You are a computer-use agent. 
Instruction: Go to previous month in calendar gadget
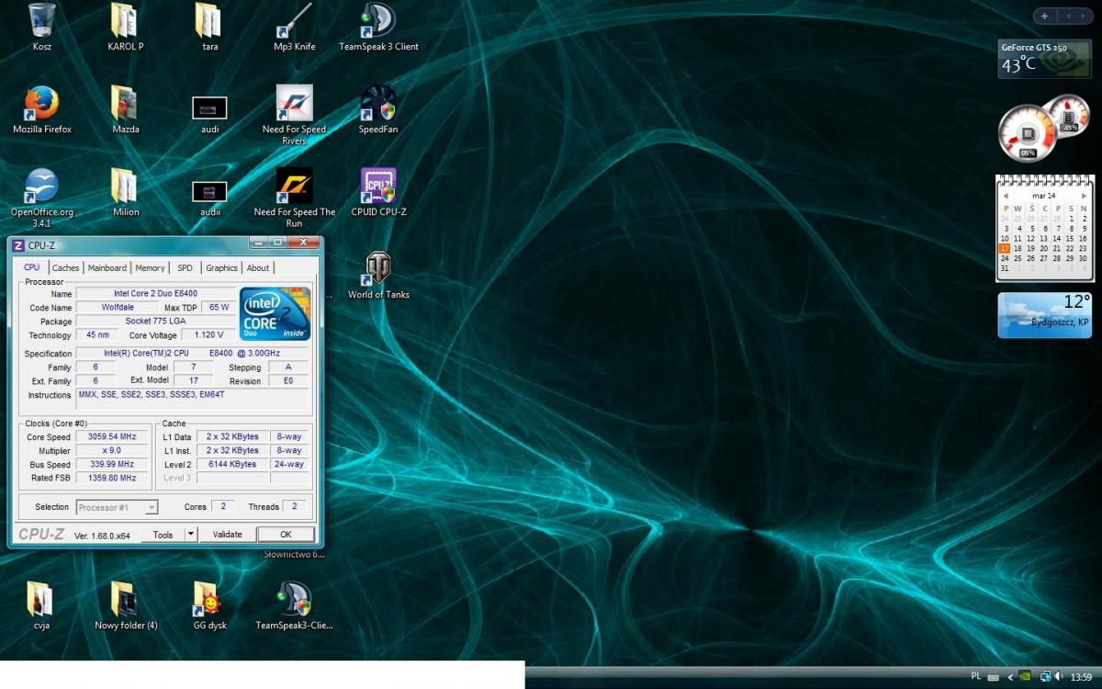1006,196
